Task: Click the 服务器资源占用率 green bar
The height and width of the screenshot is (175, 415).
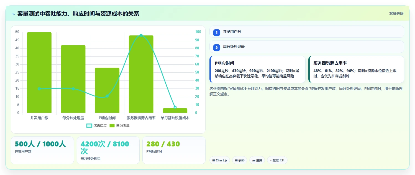Action: 141,74
